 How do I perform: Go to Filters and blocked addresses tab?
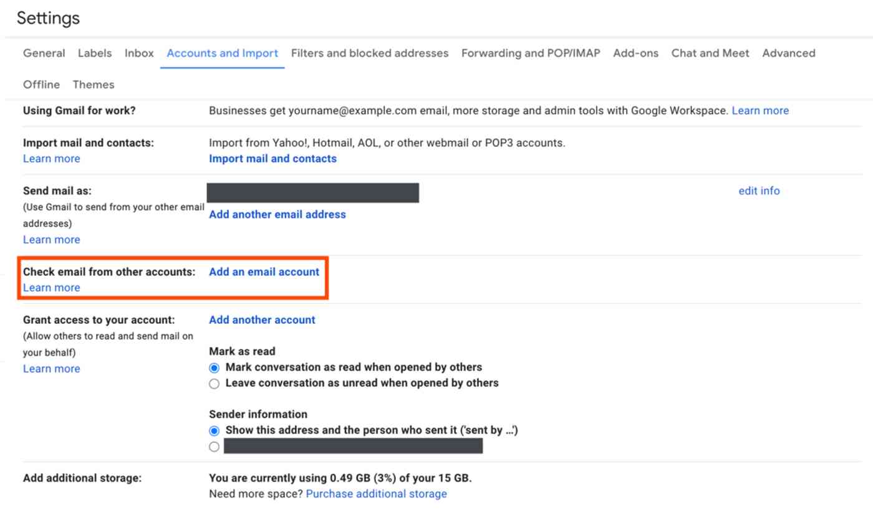pos(370,53)
